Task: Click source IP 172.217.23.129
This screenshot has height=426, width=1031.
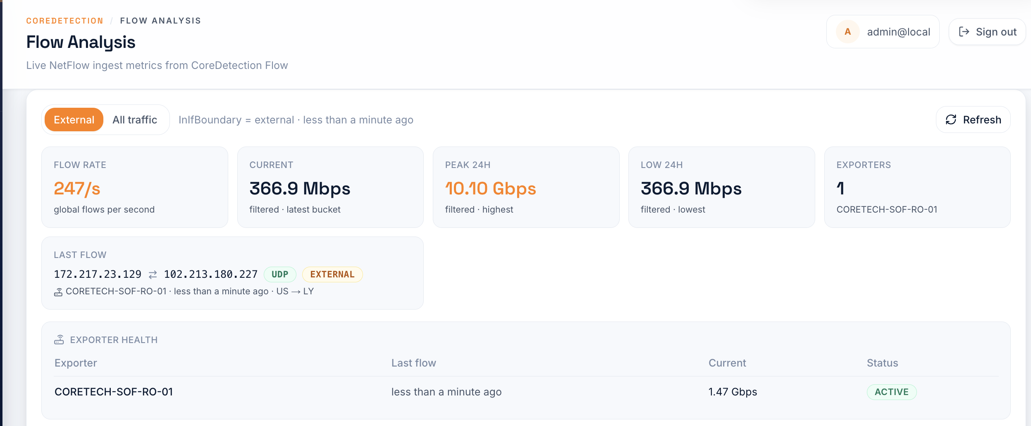Action: coord(98,275)
